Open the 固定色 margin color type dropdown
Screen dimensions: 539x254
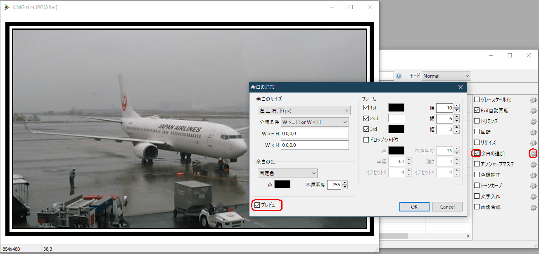(287, 173)
